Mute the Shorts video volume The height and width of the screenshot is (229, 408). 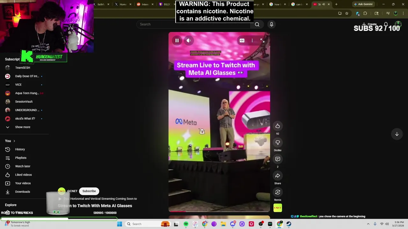[x=189, y=40]
